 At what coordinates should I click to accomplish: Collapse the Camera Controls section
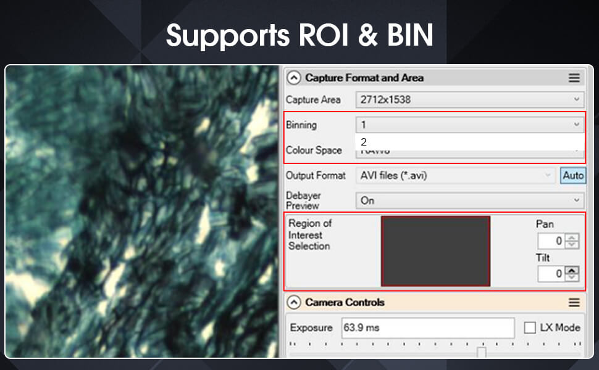pos(295,303)
